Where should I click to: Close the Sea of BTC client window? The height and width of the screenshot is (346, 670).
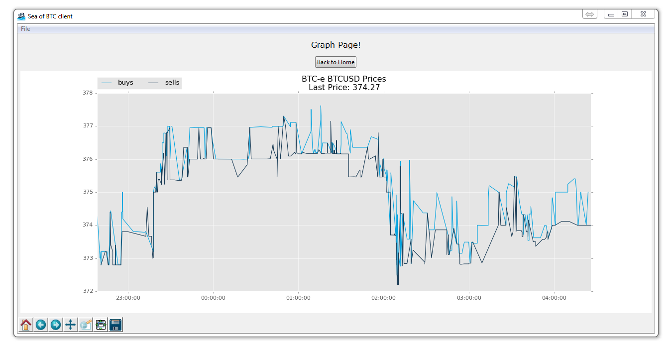pyautogui.click(x=643, y=14)
